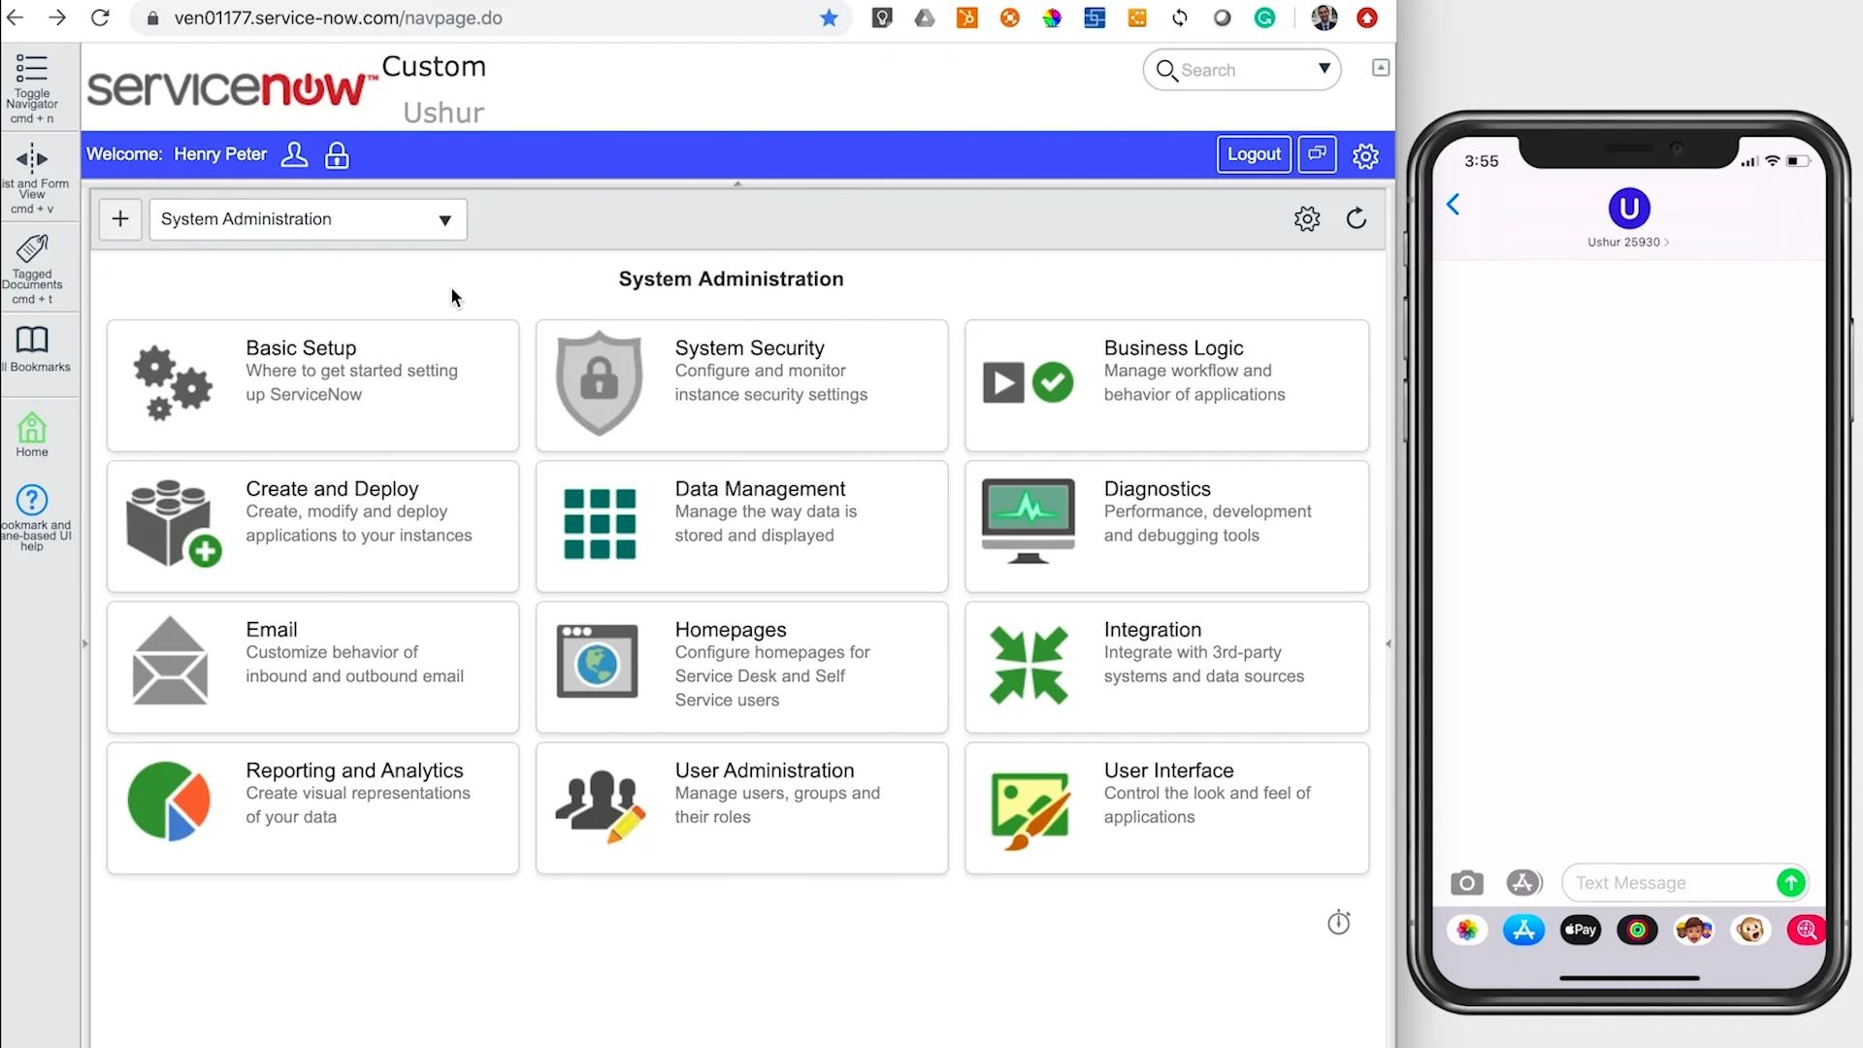Click the Diagnostics monitor icon
Screen dimensions: 1863x1048
pyautogui.click(x=1028, y=521)
